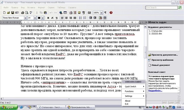184x110 pixels.
Task: Open the Файл menu
Action: (6, 8)
